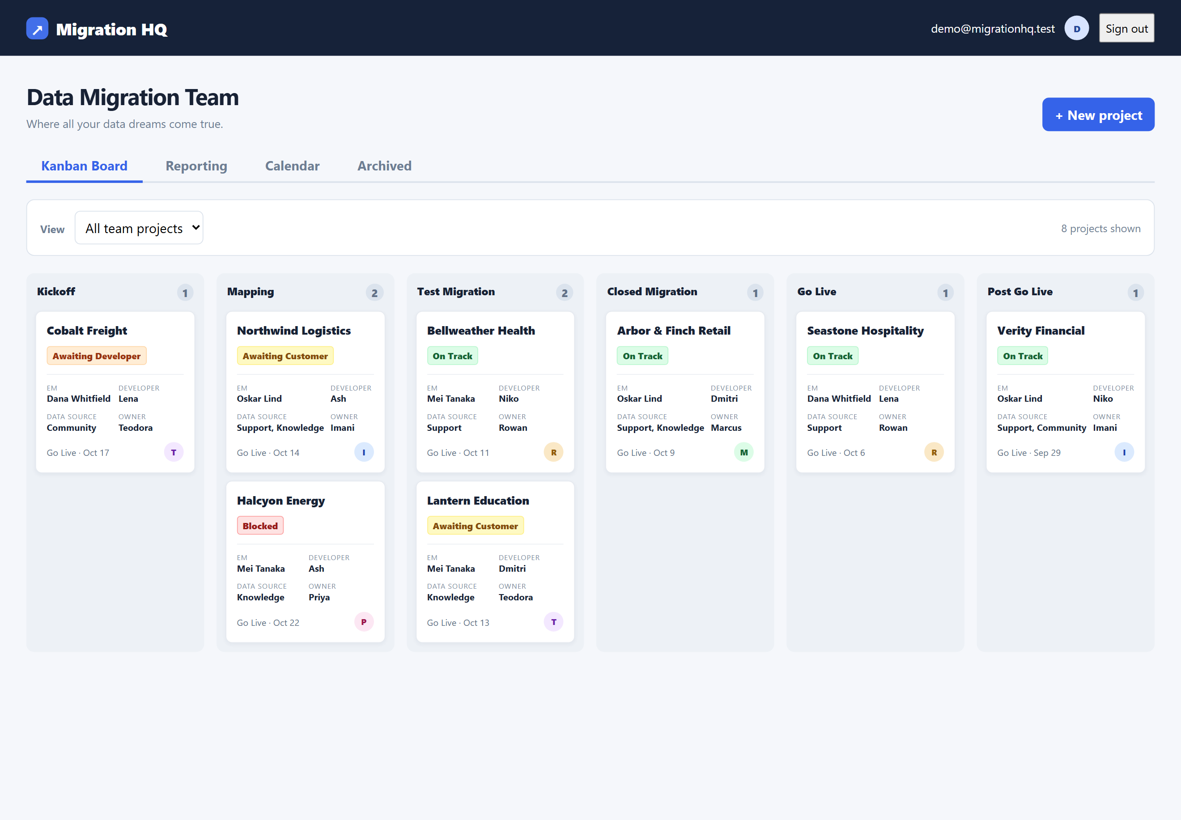Click the I owner avatar on Verity Financial card
1181x820 pixels.
tap(1124, 452)
